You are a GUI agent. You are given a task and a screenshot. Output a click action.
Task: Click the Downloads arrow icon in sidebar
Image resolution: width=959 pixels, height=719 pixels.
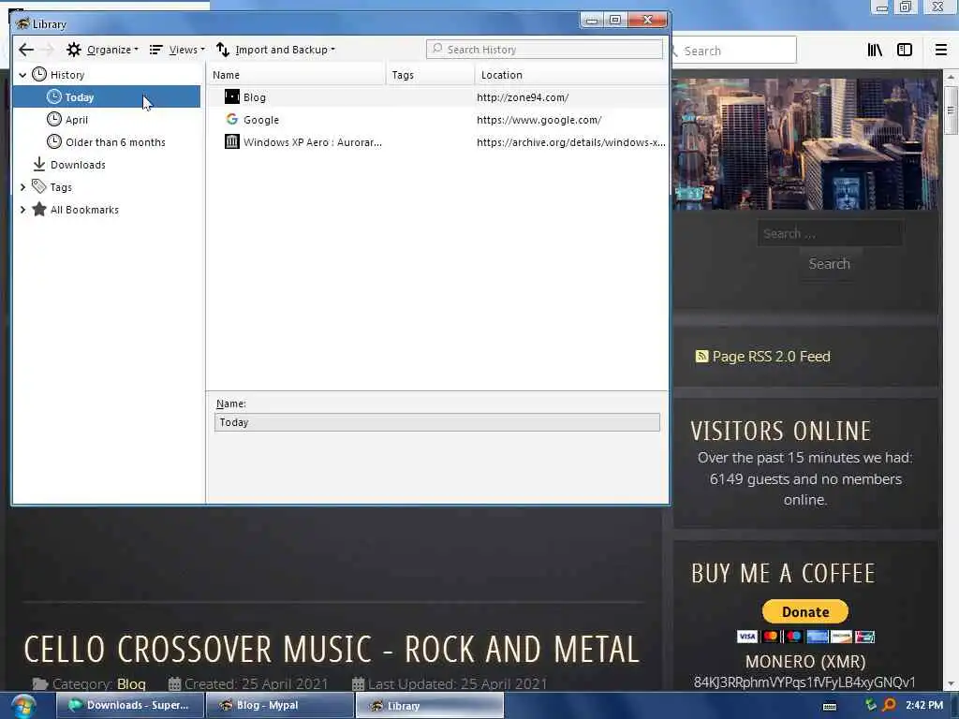pos(39,164)
